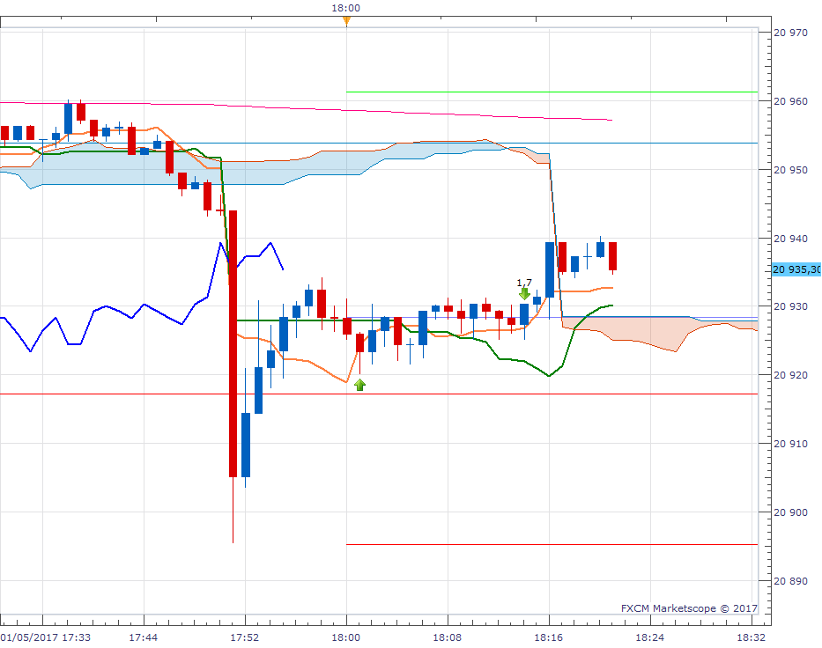
Task: Select the bright green horizontal line near 20 960
Action: [552, 92]
